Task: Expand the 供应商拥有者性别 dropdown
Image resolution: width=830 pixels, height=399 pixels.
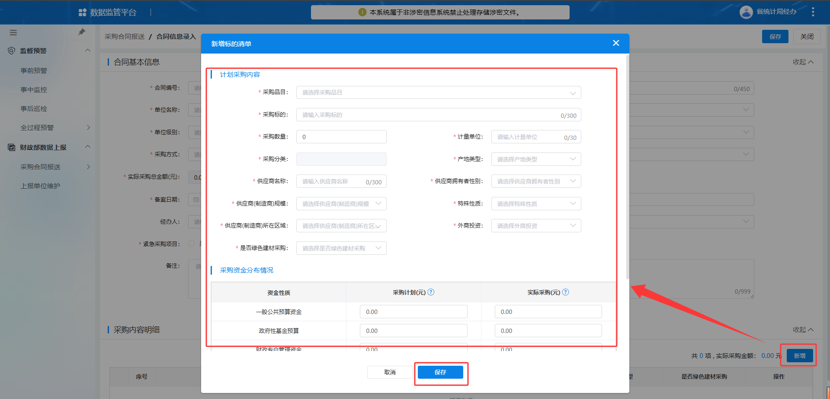Action: point(535,181)
